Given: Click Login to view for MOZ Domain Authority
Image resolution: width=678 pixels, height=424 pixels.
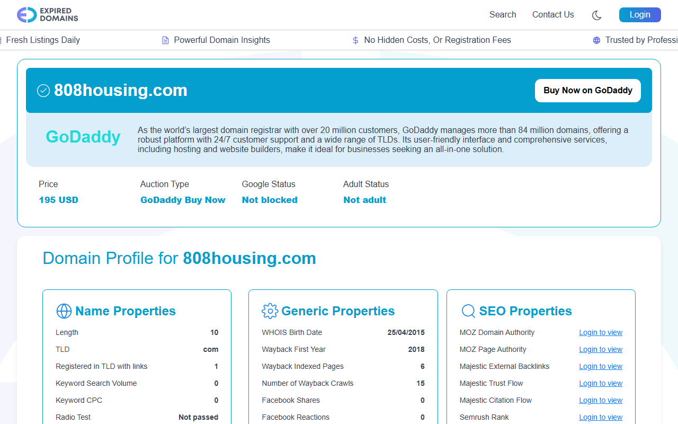Looking at the screenshot, I should click(601, 332).
